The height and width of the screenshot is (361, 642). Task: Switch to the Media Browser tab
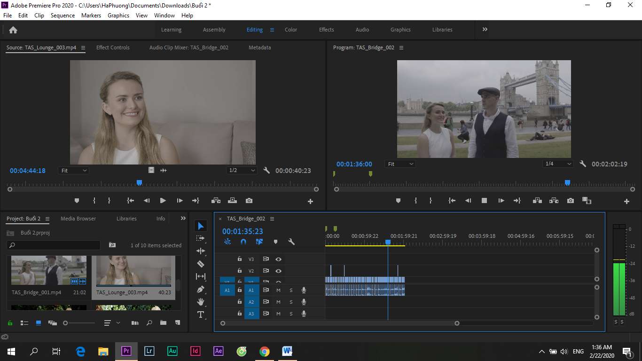point(78,219)
